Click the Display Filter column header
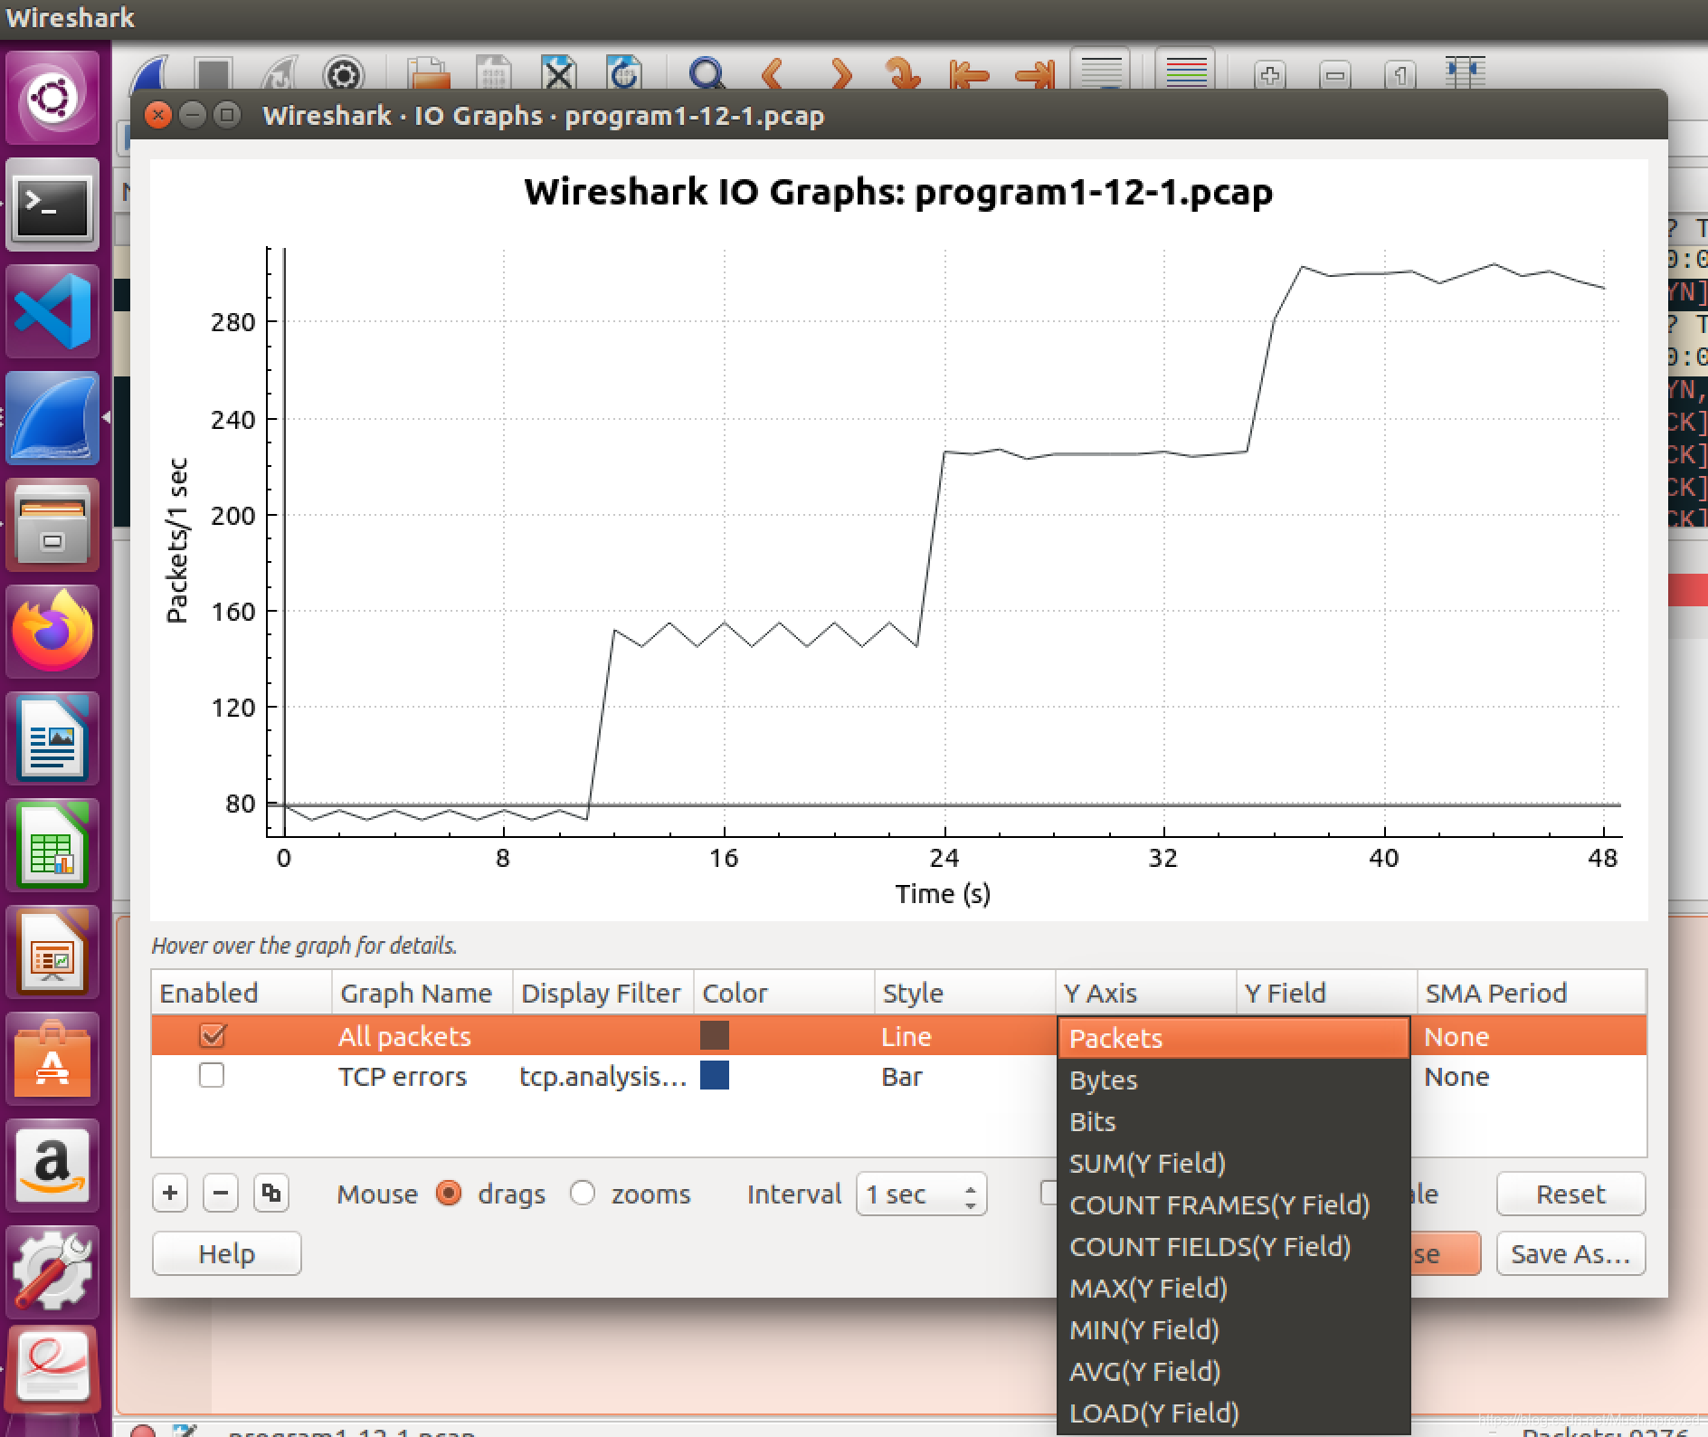 [x=603, y=993]
